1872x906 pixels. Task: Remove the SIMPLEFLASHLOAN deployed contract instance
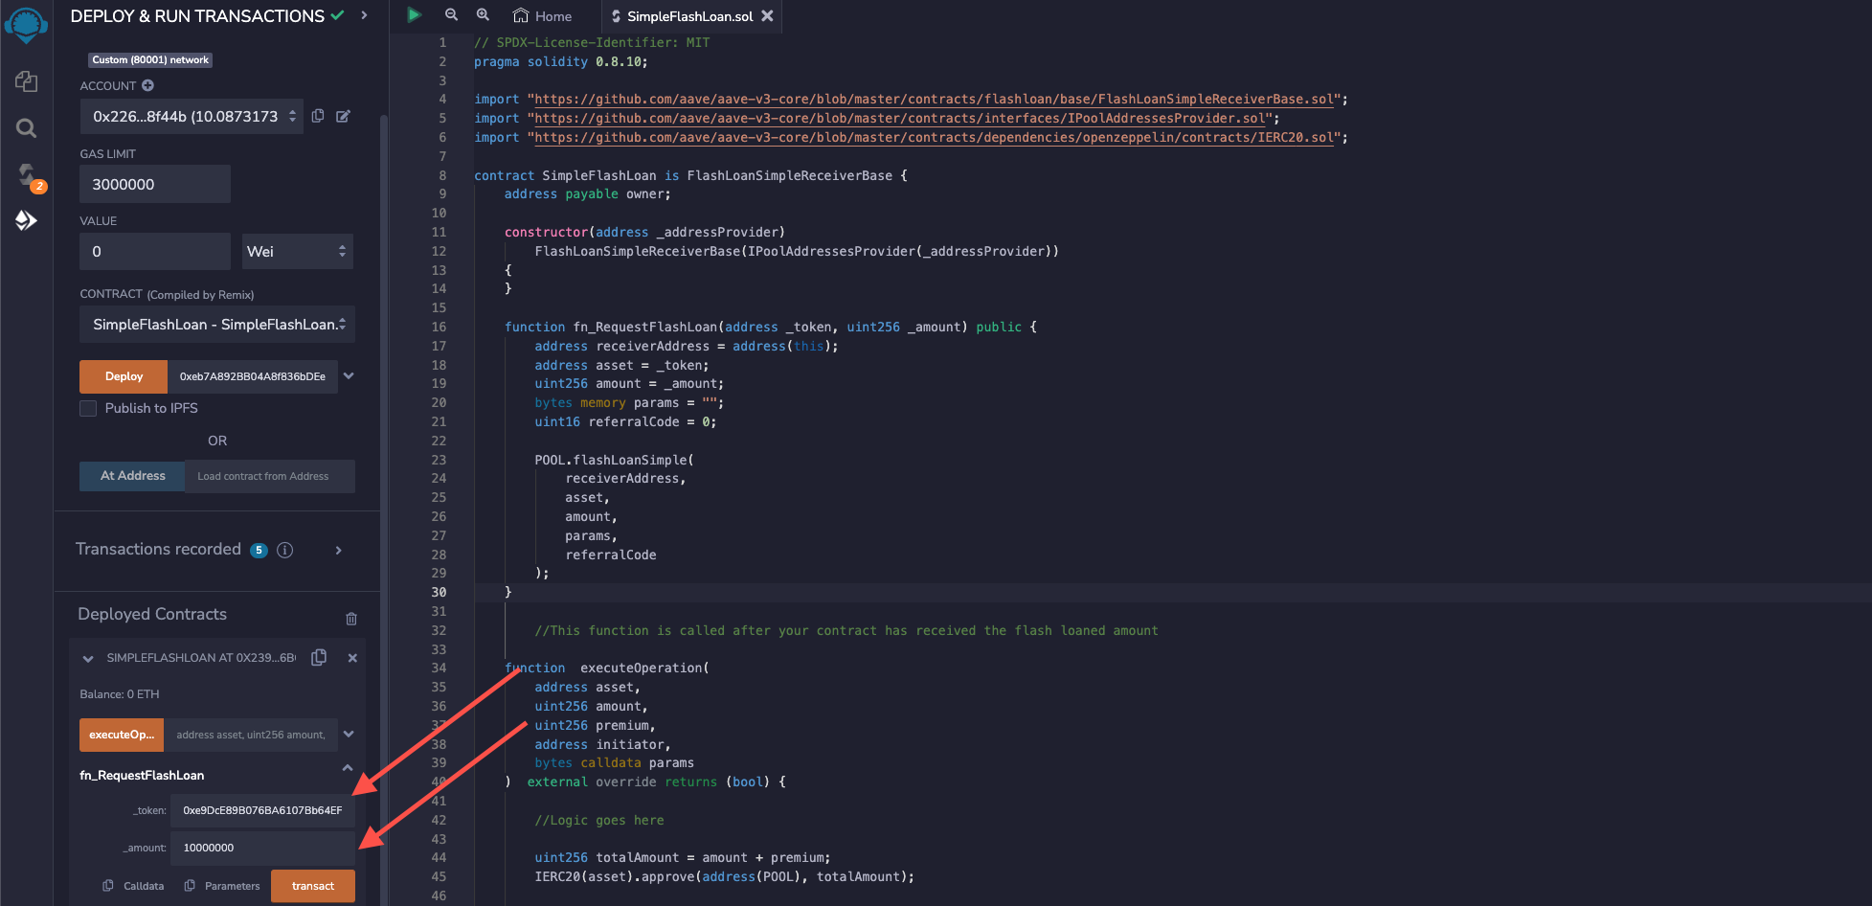point(352,658)
